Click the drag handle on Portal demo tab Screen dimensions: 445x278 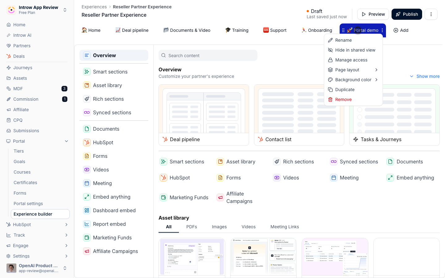tap(343, 30)
